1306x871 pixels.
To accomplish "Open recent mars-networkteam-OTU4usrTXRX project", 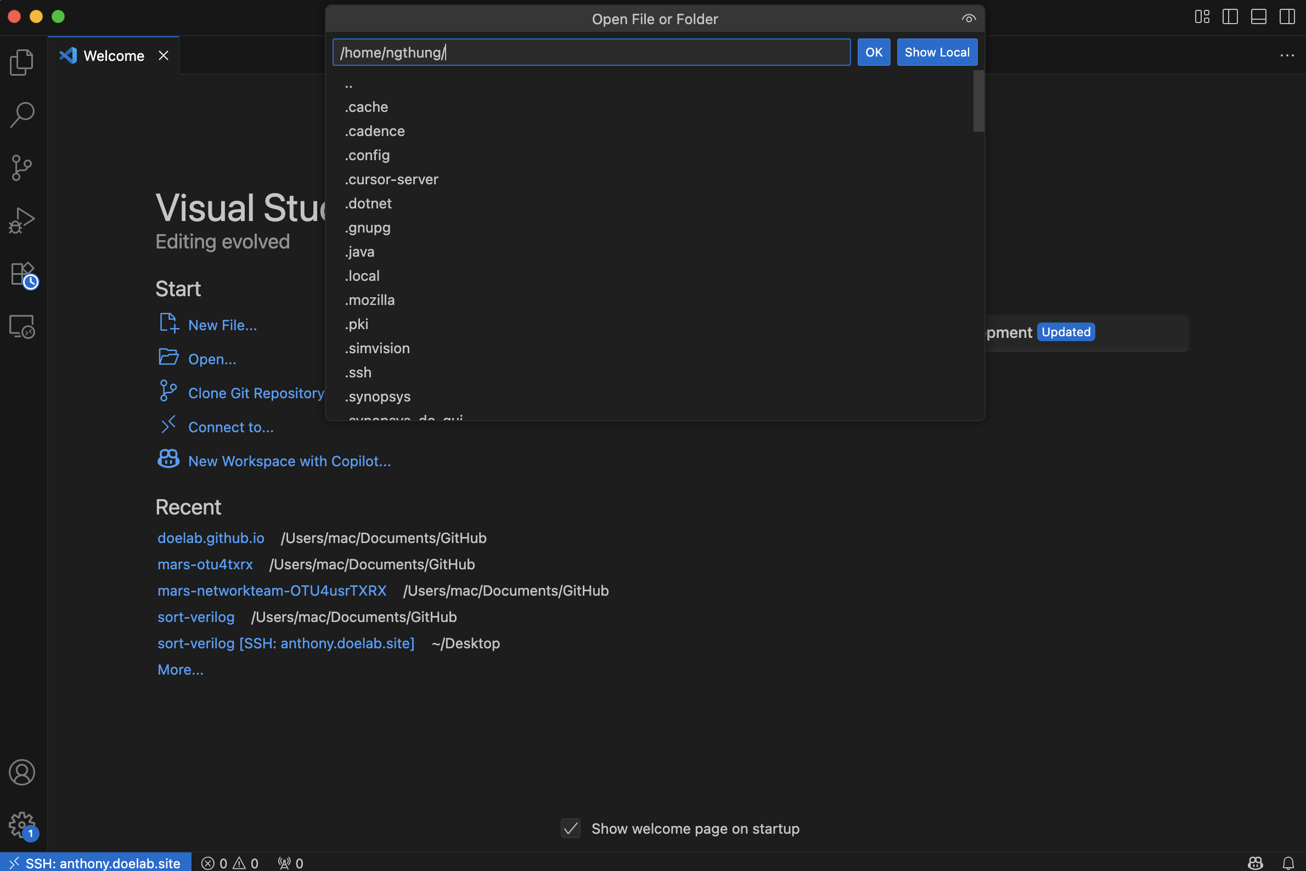I will tap(272, 591).
